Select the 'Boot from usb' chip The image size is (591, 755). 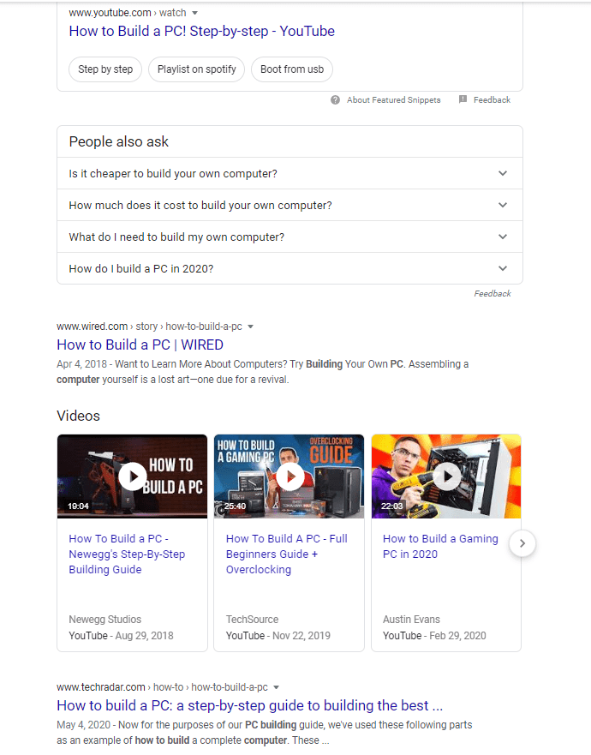(292, 69)
